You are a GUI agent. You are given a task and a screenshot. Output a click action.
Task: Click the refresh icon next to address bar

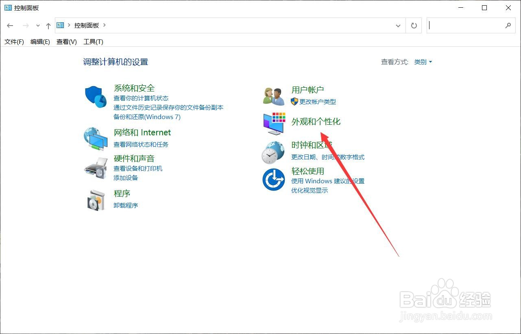click(x=414, y=25)
